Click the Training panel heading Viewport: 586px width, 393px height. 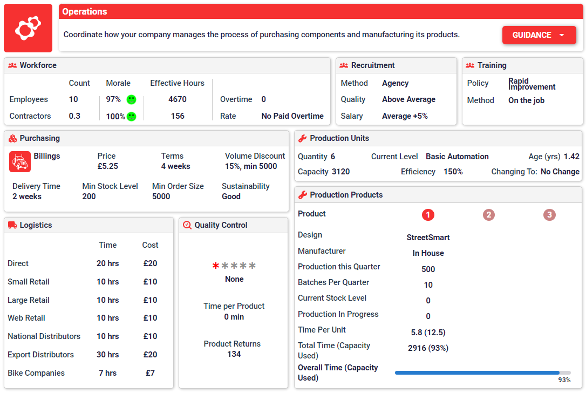(492, 65)
